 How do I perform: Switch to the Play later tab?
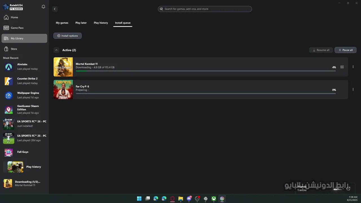pos(81,23)
